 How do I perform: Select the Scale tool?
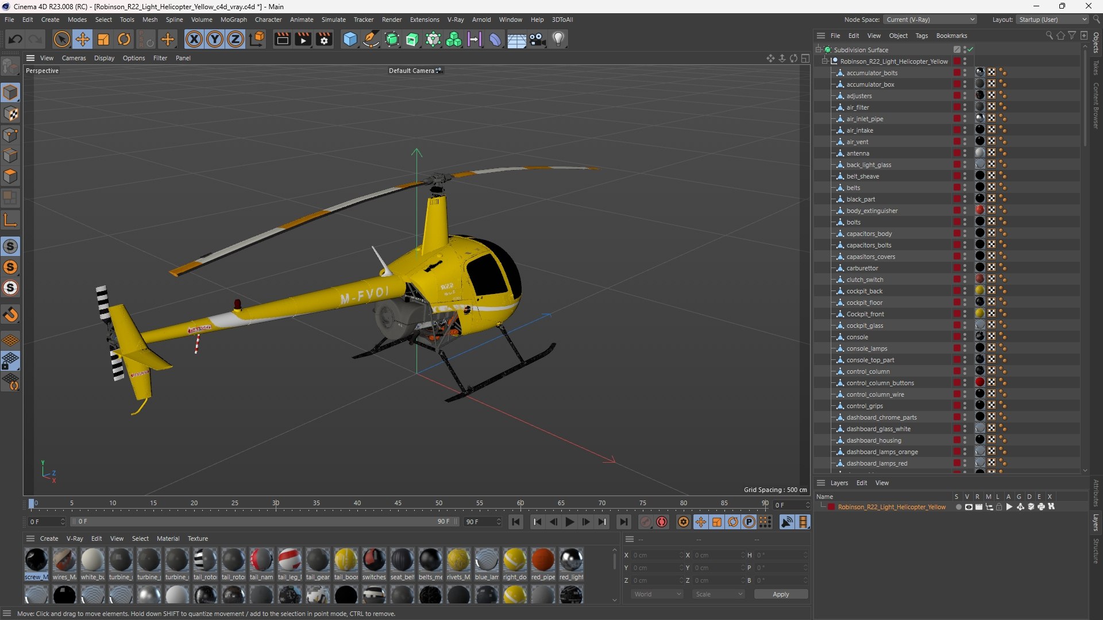click(103, 39)
